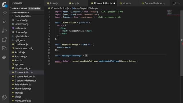
Task: Click CounterAction.js in the breadcrumb
Action: [x=60, y=8]
